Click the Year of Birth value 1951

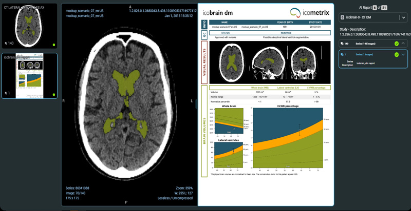(x=285, y=27)
